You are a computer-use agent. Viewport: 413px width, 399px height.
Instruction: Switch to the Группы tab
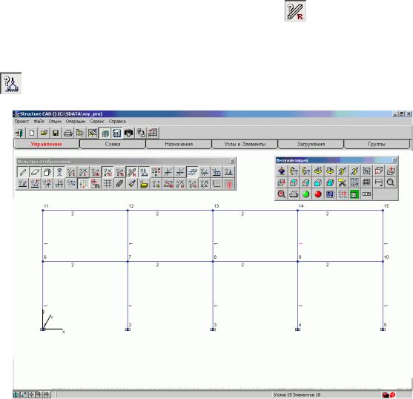[377, 144]
